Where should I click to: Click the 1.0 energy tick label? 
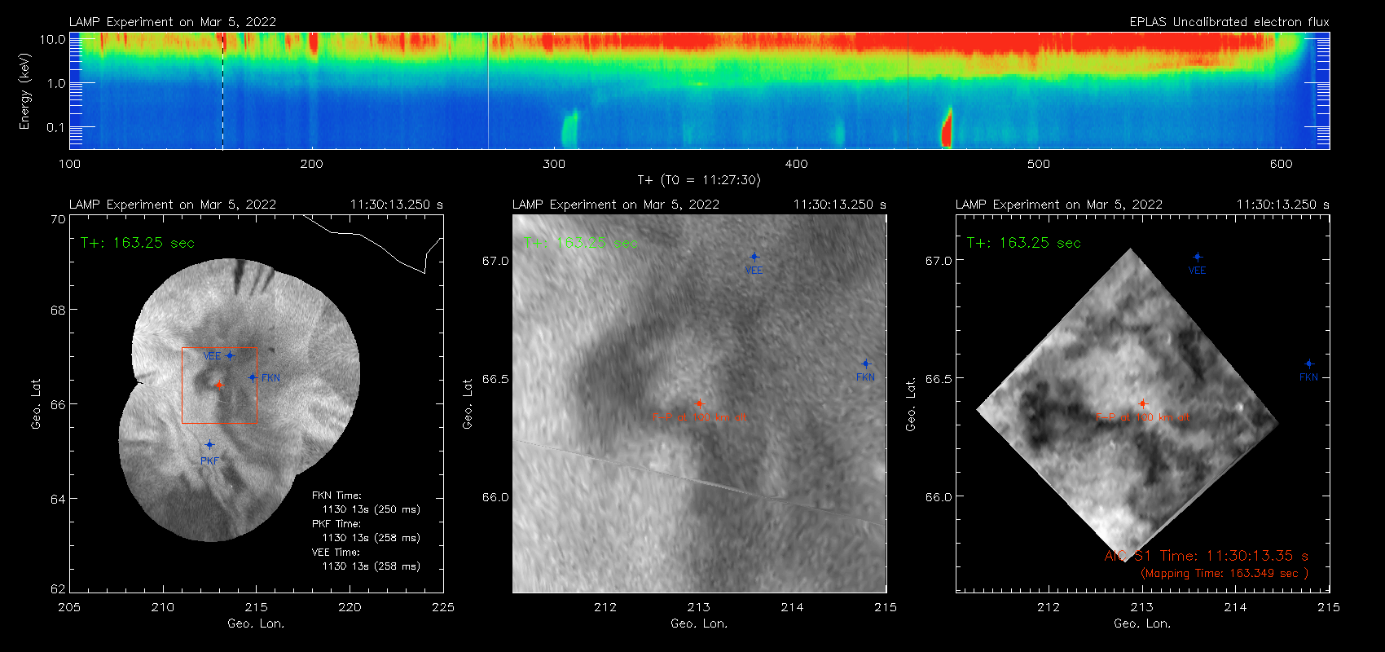(56, 83)
